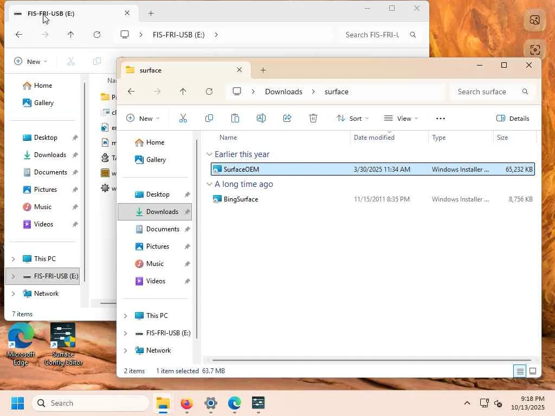The image size is (555, 416).
Task: Click Downloads in the surface breadcrumb
Action: [283, 92]
